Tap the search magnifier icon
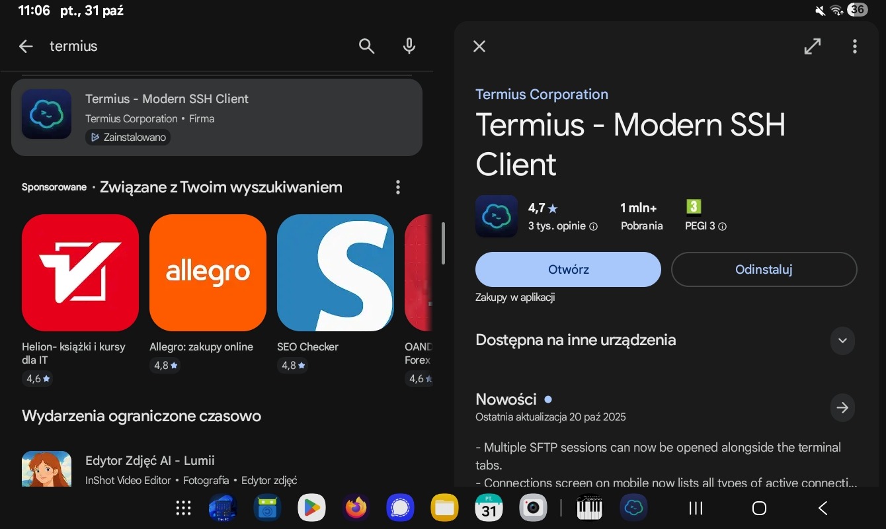 click(366, 46)
